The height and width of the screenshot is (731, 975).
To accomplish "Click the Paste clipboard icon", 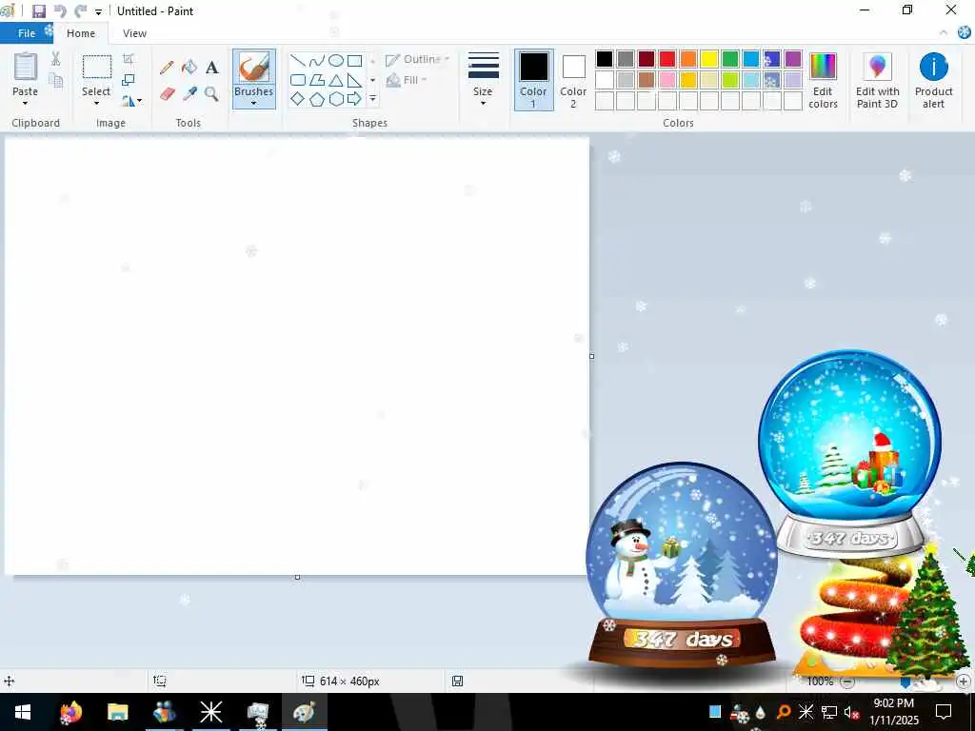I will tap(26, 67).
